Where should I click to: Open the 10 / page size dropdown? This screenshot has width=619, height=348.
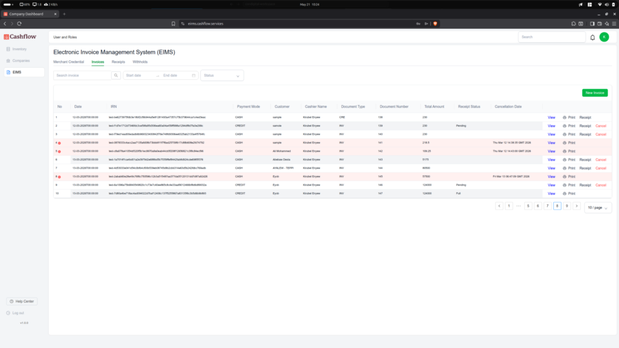click(x=598, y=208)
